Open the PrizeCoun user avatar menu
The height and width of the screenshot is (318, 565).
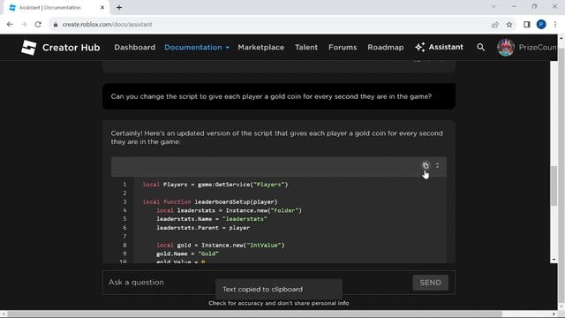pyautogui.click(x=506, y=47)
